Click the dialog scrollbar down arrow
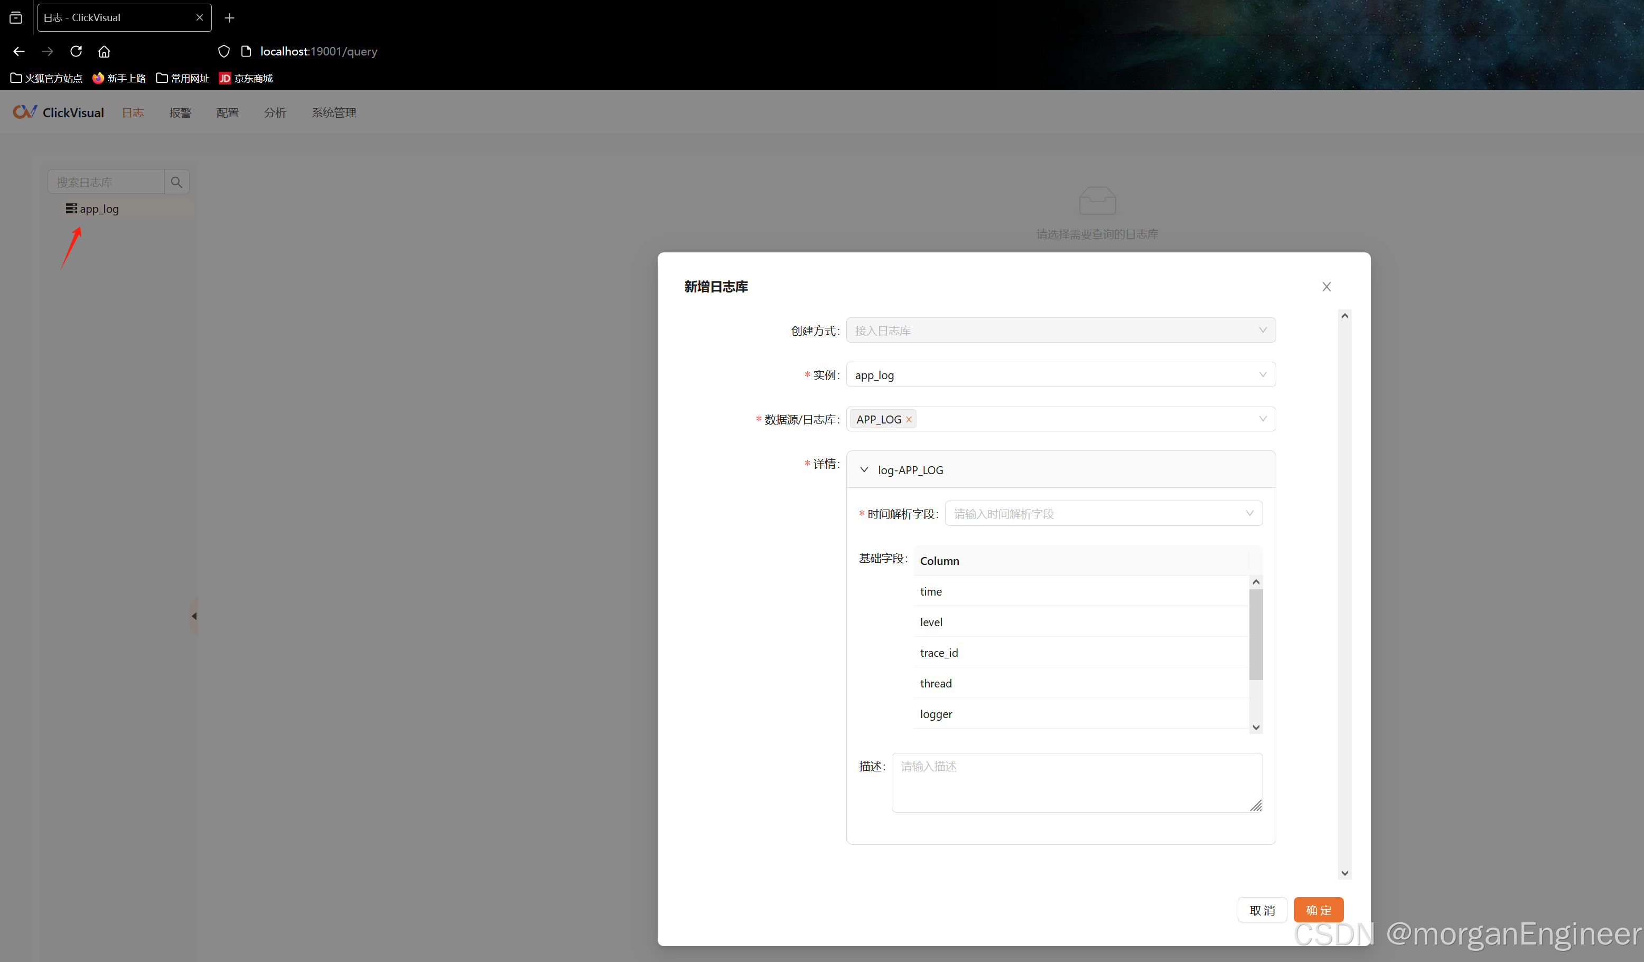1644x962 pixels. (1344, 873)
